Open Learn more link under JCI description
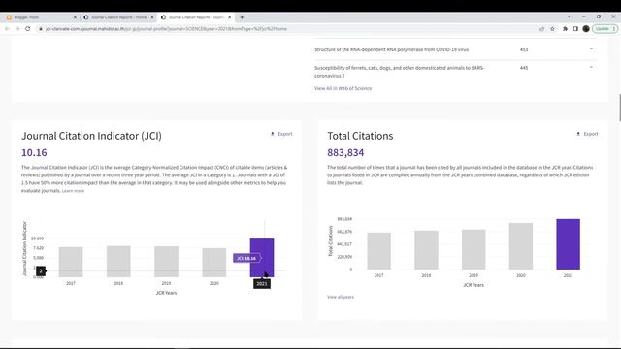The image size is (621, 349). (x=73, y=191)
